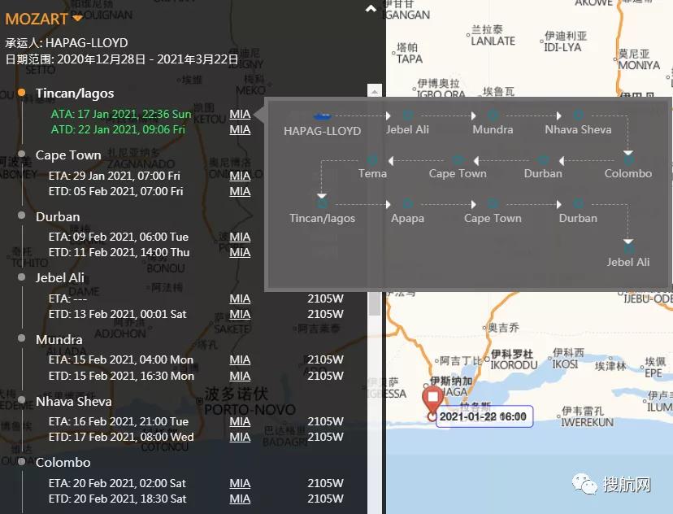Select the Tincan/lagos port heading in schedule list
This screenshot has width=673, height=514.
pyautogui.click(x=75, y=94)
